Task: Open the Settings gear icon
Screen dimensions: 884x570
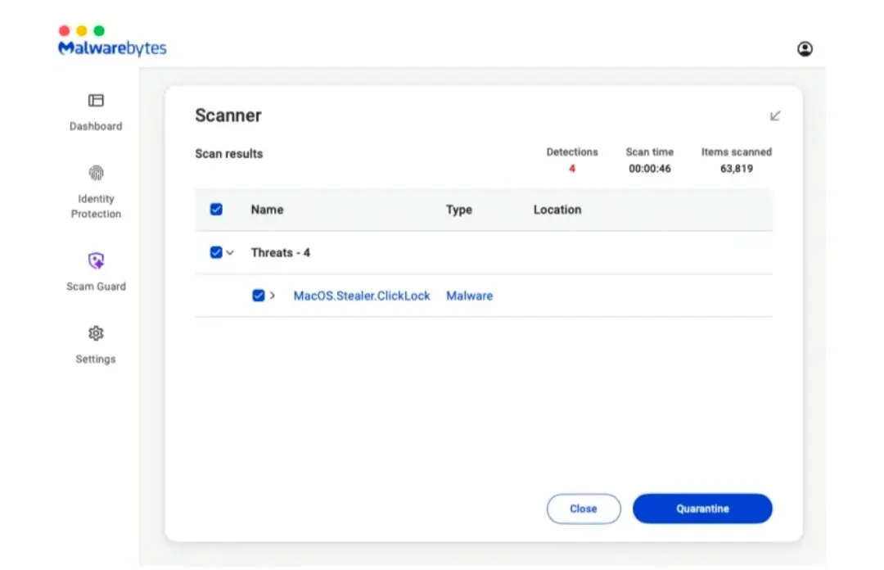Action: (x=96, y=333)
